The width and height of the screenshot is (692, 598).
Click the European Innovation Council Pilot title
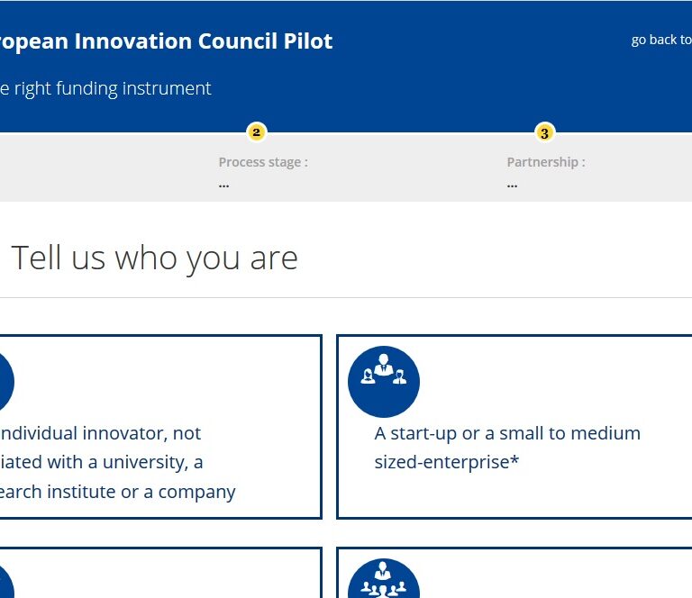tap(167, 41)
